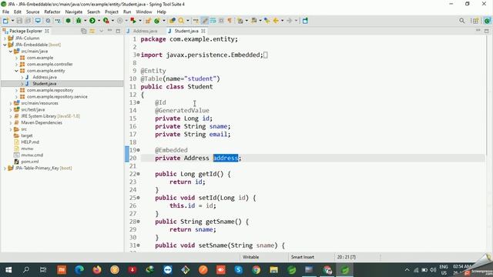Image resolution: width=493 pixels, height=277 pixels.
Task: Expand the JPA-Column project
Action: pyautogui.click(x=5, y=38)
